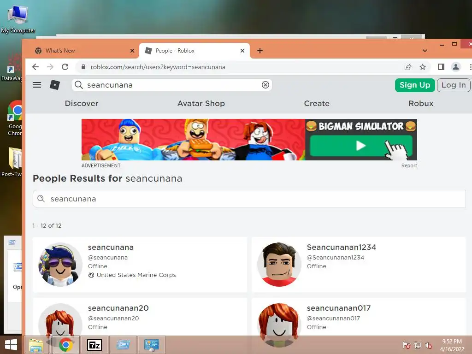
Task: Reload the Roblox page
Action: tap(65, 67)
